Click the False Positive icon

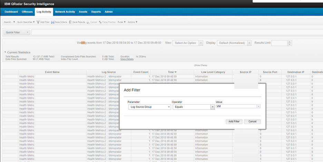pos(100,22)
